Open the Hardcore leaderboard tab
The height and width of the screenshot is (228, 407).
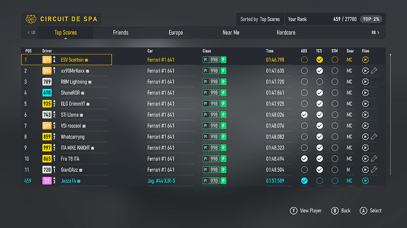click(286, 32)
